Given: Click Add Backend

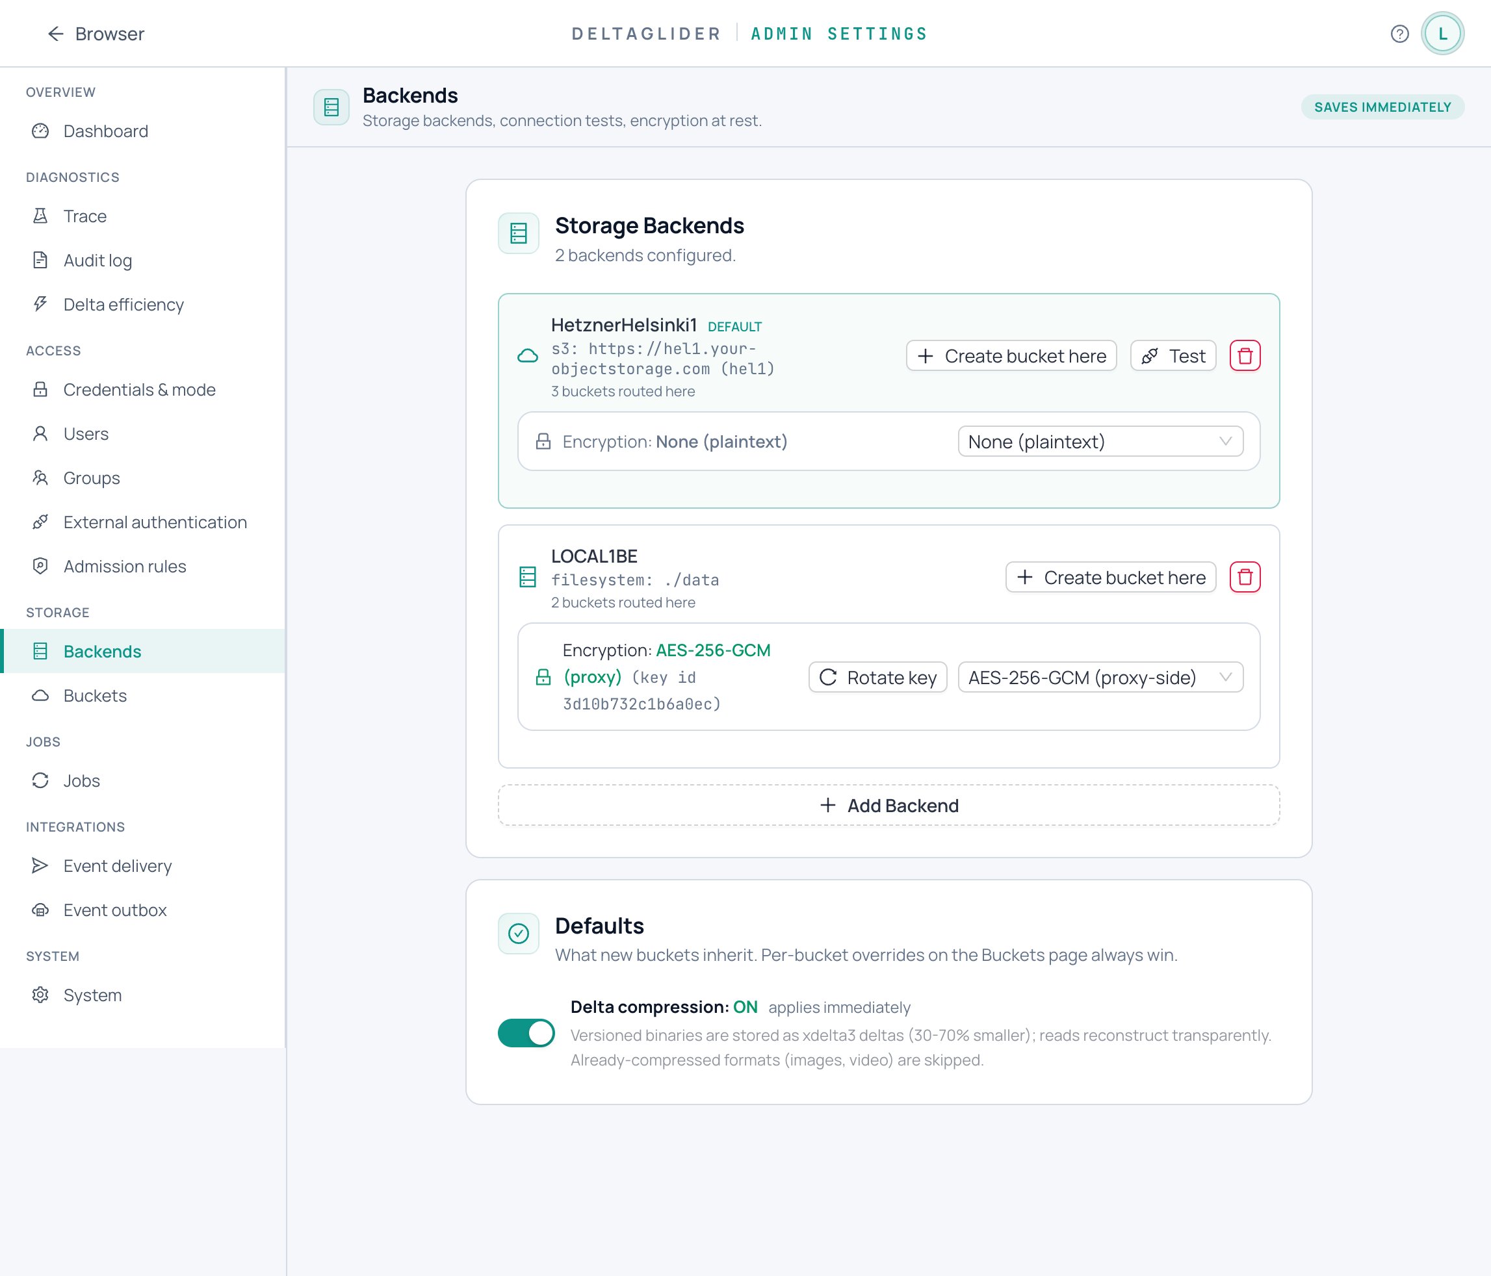Looking at the screenshot, I should coord(888,806).
